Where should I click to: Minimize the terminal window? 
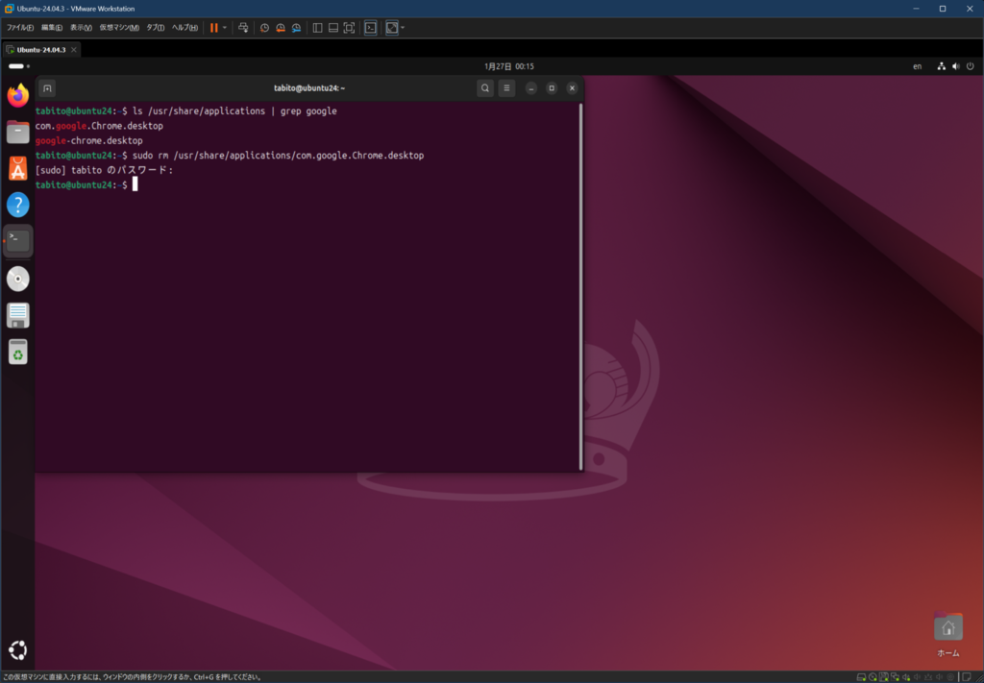[530, 88]
